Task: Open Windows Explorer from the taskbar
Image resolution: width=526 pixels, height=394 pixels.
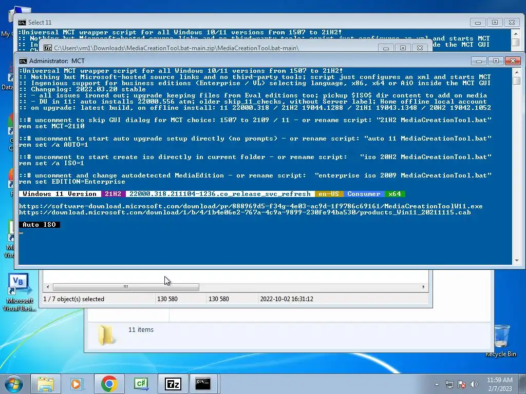Action: tap(46, 384)
